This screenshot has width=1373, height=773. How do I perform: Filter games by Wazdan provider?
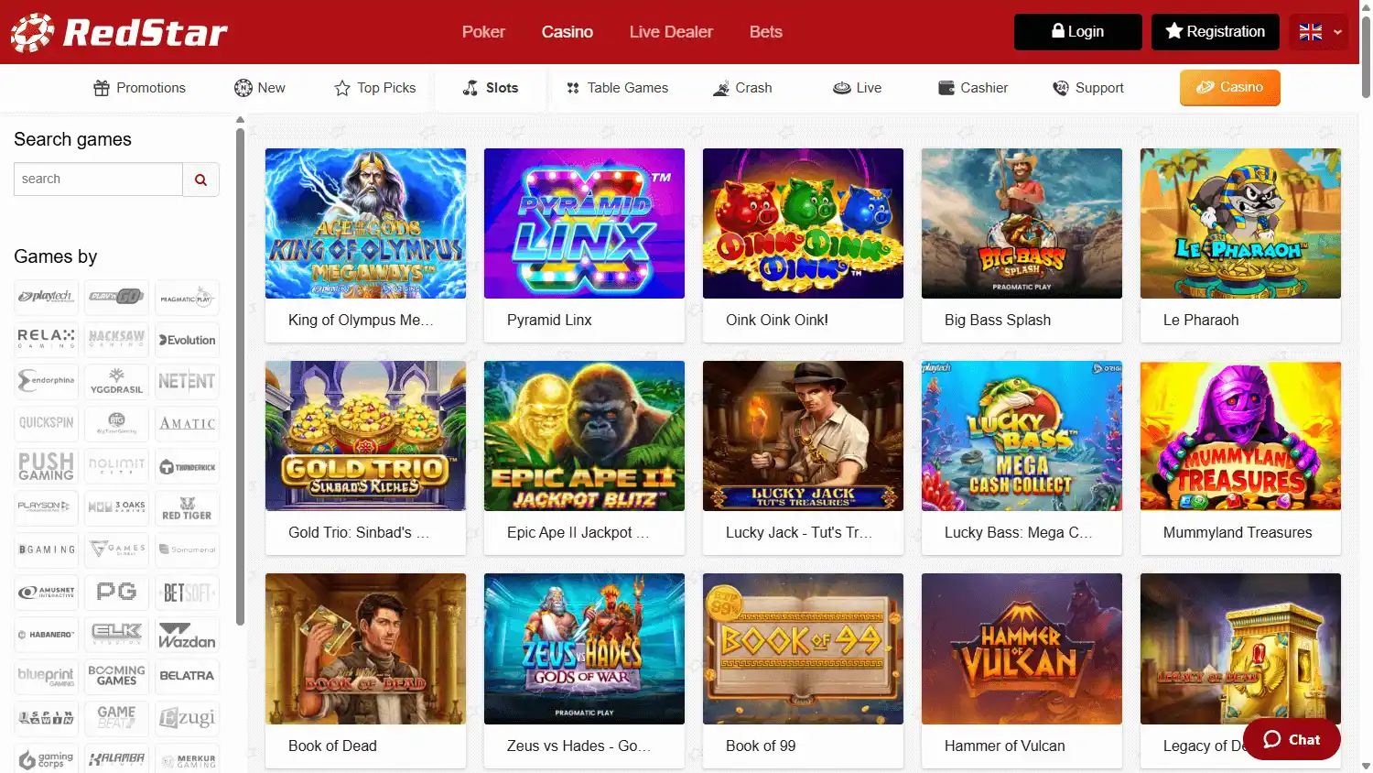tap(187, 634)
